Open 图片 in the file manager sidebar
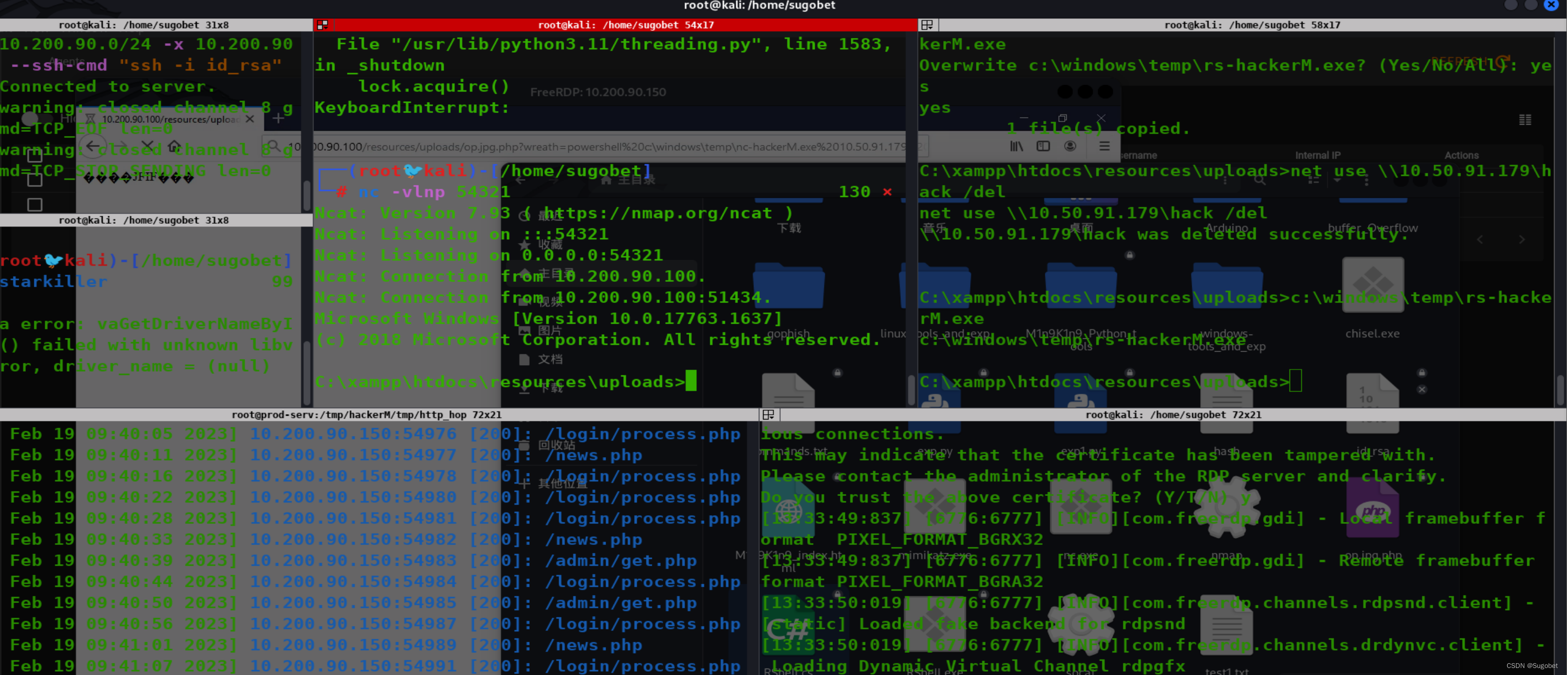1567x675 pixels. (542, 330)
